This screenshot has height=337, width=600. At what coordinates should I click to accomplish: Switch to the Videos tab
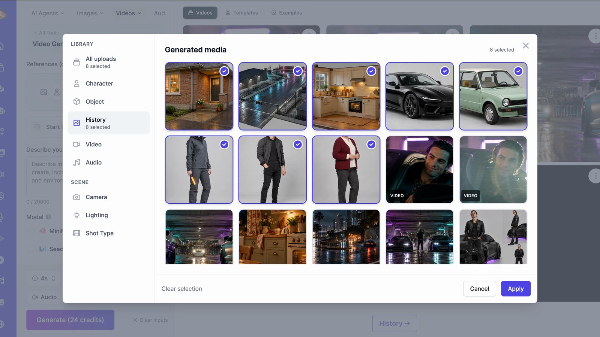pos(200,13)
